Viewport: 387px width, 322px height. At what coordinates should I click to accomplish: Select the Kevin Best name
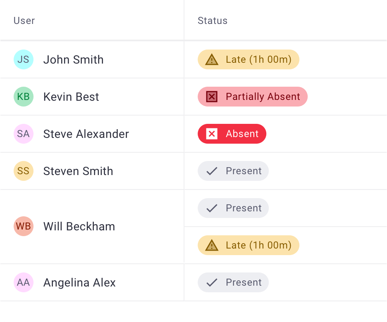click(x=71, y=97)
